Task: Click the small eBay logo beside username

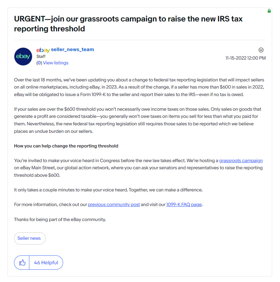Action: click(x=43, y=50)
